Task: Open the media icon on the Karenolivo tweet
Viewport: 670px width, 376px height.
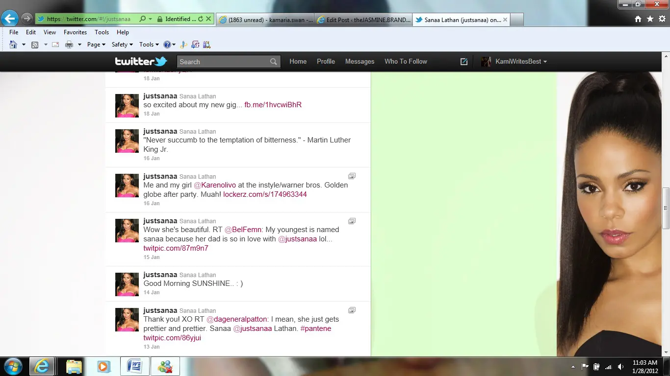Action: [352, 176]
